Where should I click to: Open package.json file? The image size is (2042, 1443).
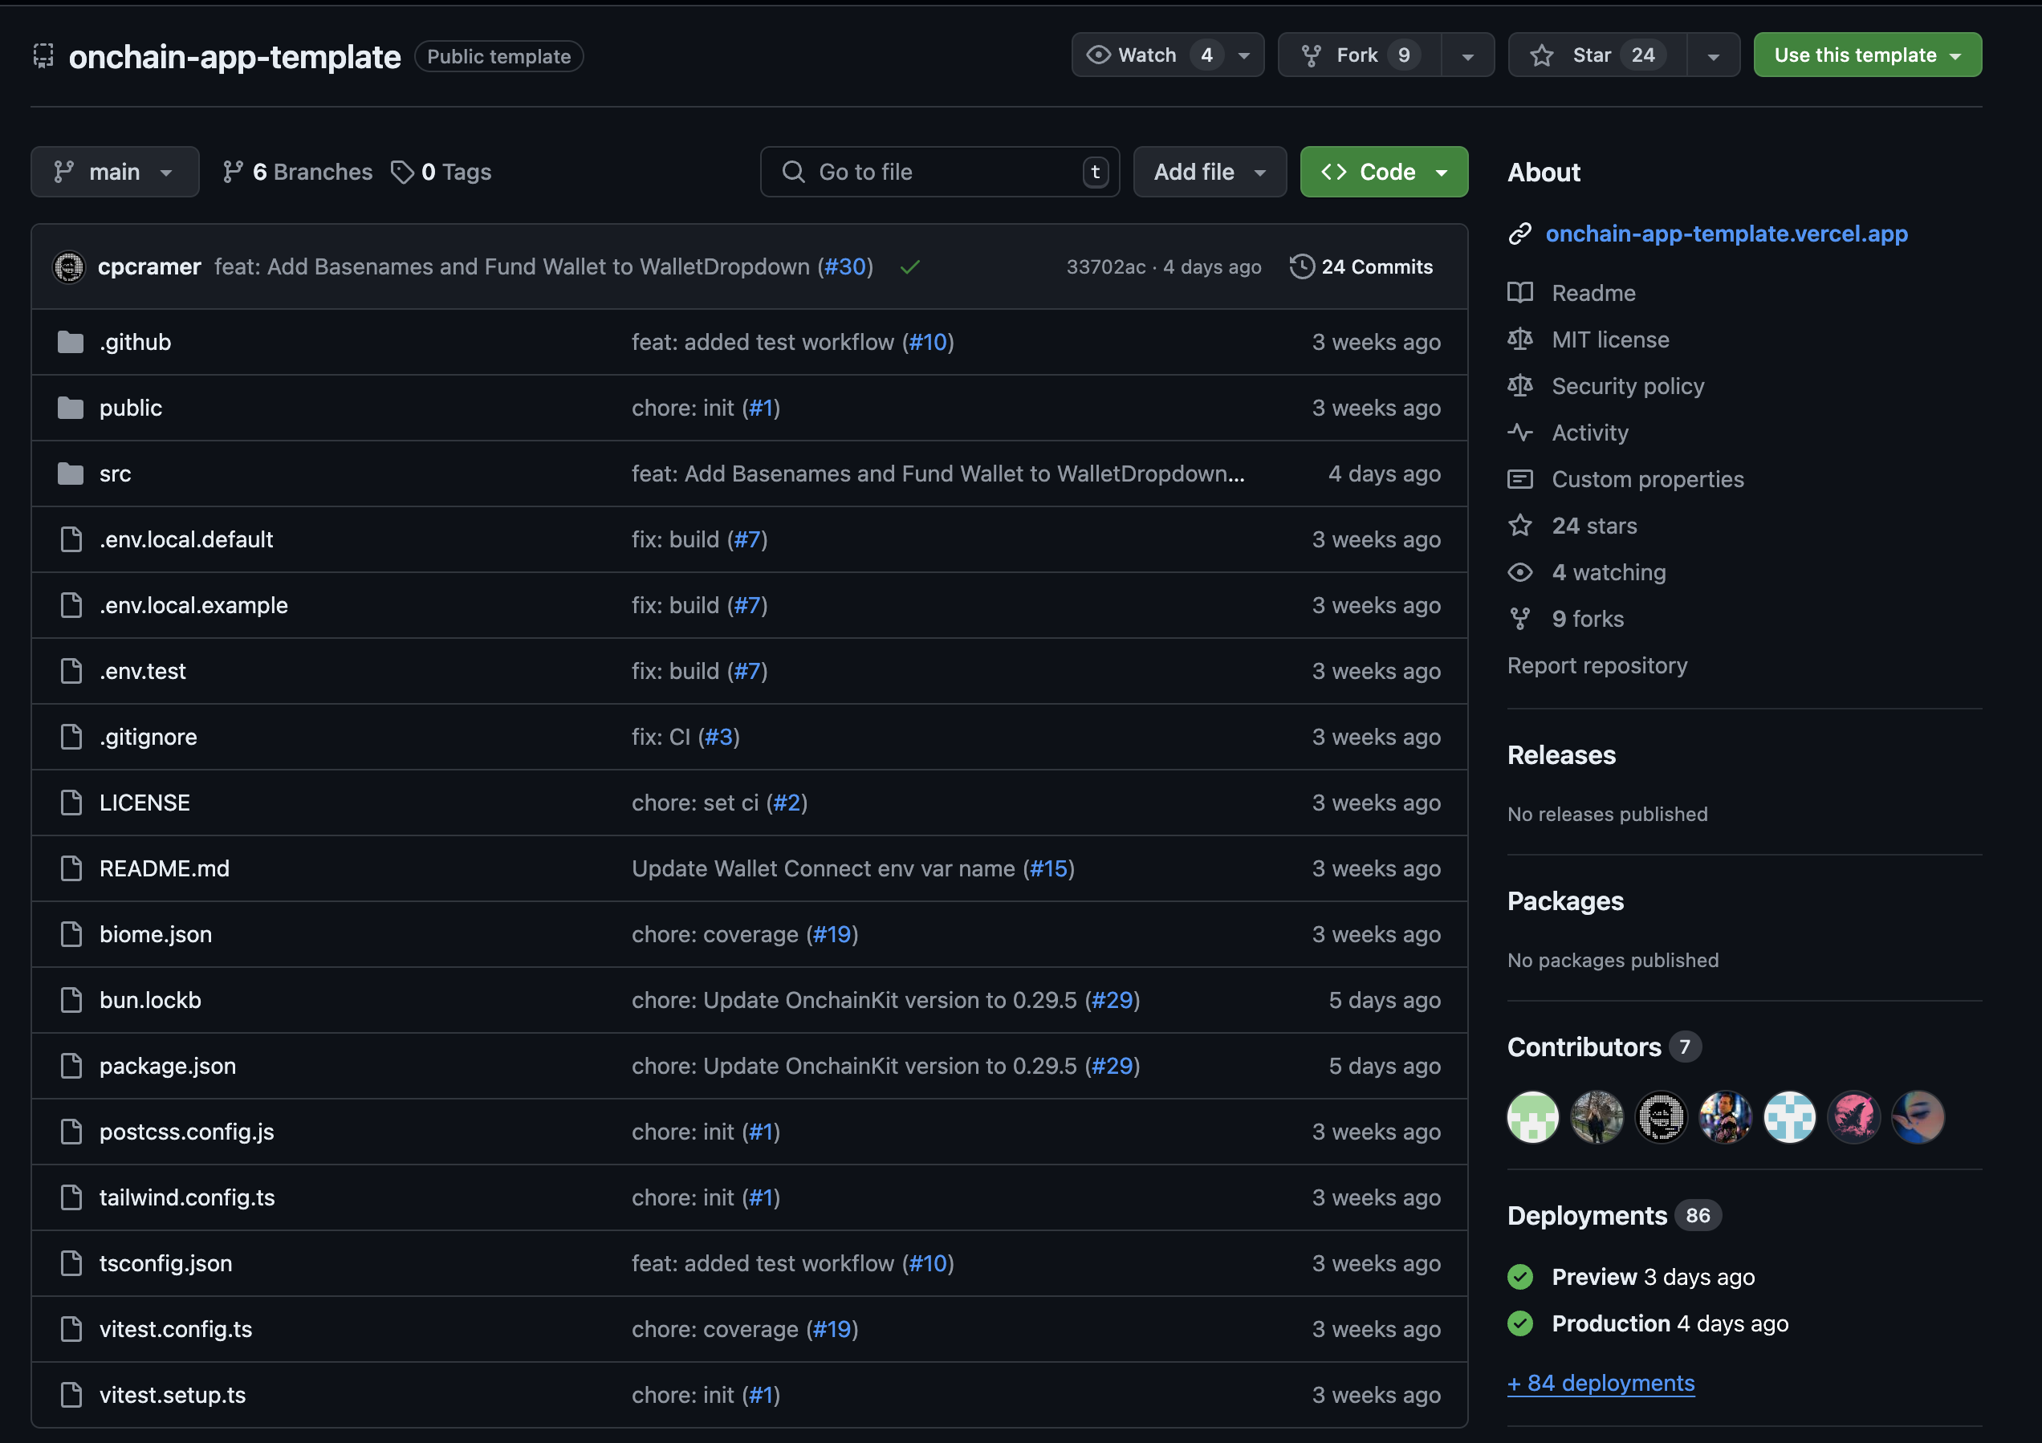pos(168,1066)
